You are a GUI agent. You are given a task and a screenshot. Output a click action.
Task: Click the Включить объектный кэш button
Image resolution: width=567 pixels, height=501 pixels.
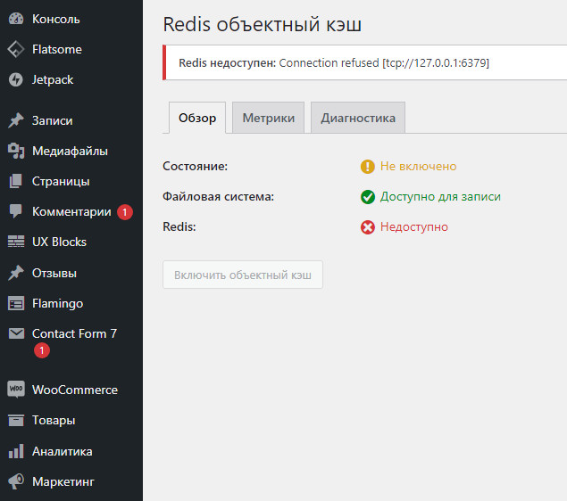point(243,275)
